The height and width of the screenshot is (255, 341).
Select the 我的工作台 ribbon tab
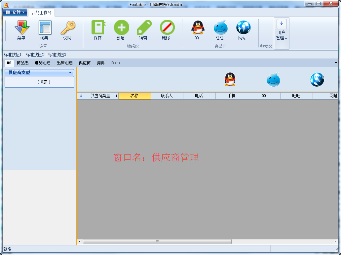tap(41, 13)
